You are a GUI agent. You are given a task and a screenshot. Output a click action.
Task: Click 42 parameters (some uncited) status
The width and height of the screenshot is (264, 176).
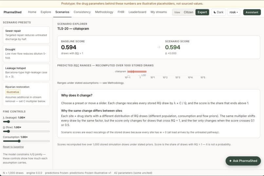[x=133, y=173]
